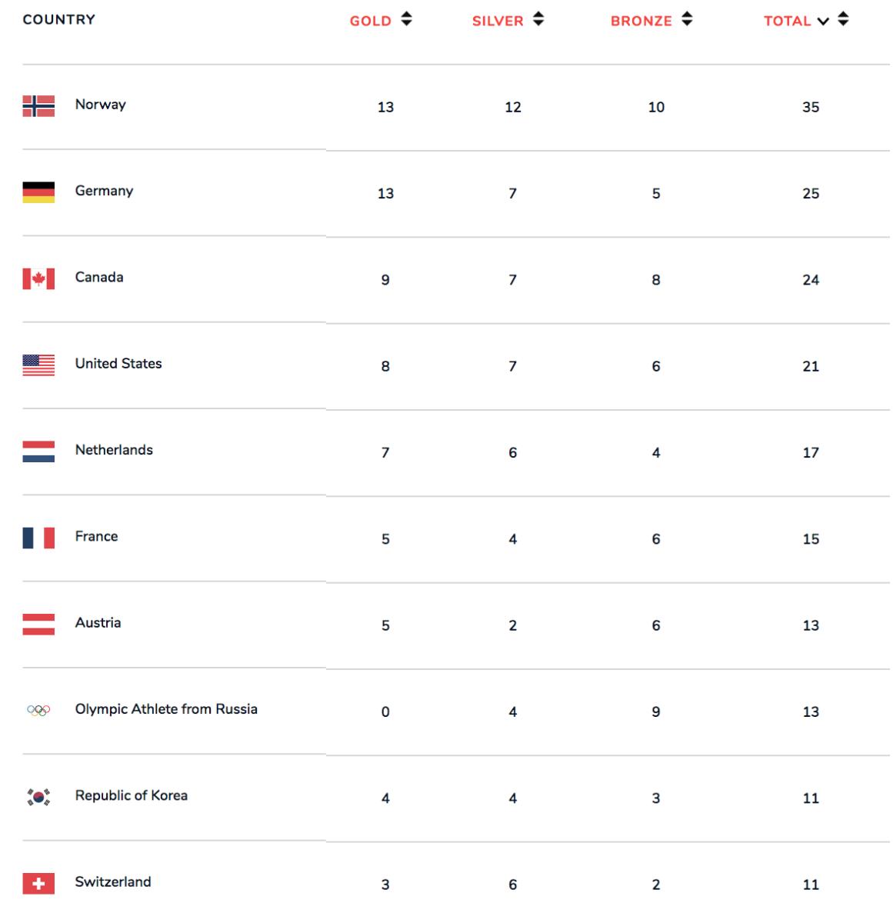Click the TOTAL column header
This screenshot has height=923, width=893.
(787, 21)
